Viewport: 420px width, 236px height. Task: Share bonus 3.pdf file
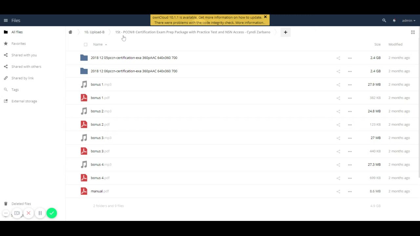(x=338, y=151)
